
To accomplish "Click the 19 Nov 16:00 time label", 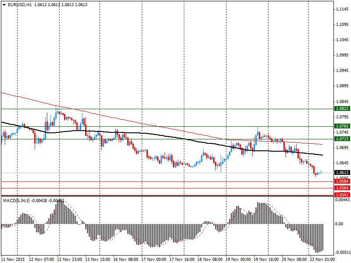I will 266,259.
